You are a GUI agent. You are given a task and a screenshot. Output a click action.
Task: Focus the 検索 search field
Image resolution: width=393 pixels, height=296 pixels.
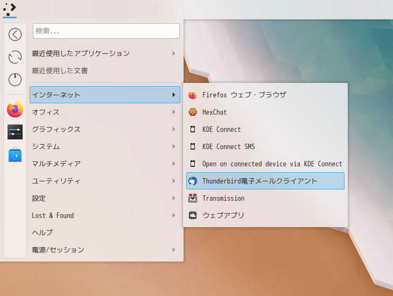click(106, 31)
